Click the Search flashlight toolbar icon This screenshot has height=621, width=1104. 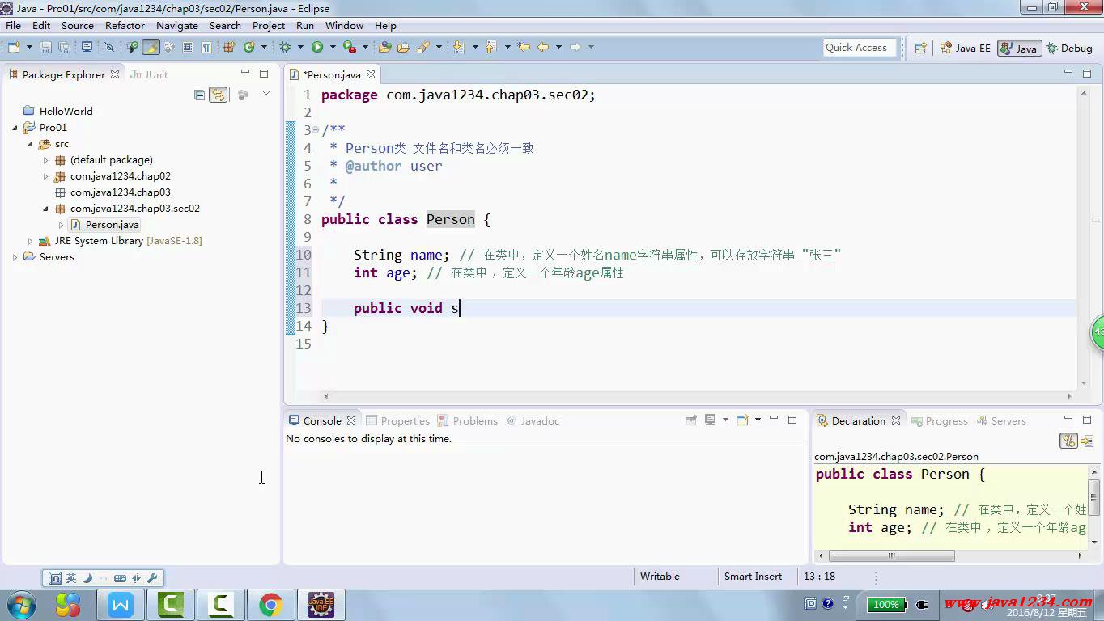click(x=423, y=48)
